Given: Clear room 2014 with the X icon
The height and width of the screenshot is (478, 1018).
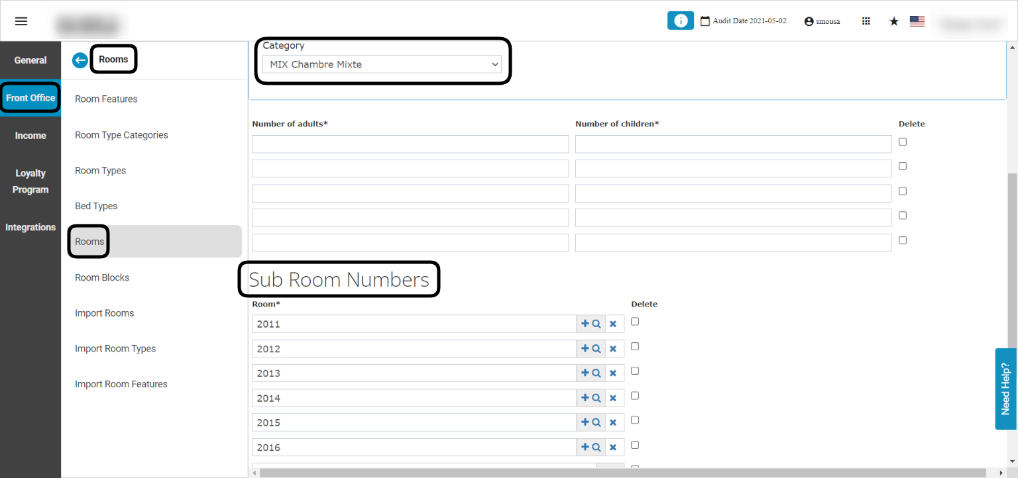Looking at the screenshot, I should pyautogui.click(x=613, y=398).
